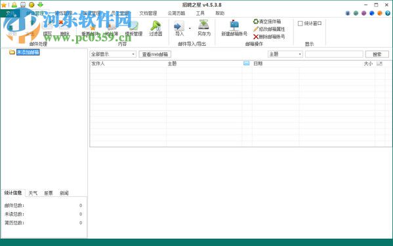Screen dimensions: 393x246
Task: Click the dark database icon in the top right
Action: click(348, 13)
